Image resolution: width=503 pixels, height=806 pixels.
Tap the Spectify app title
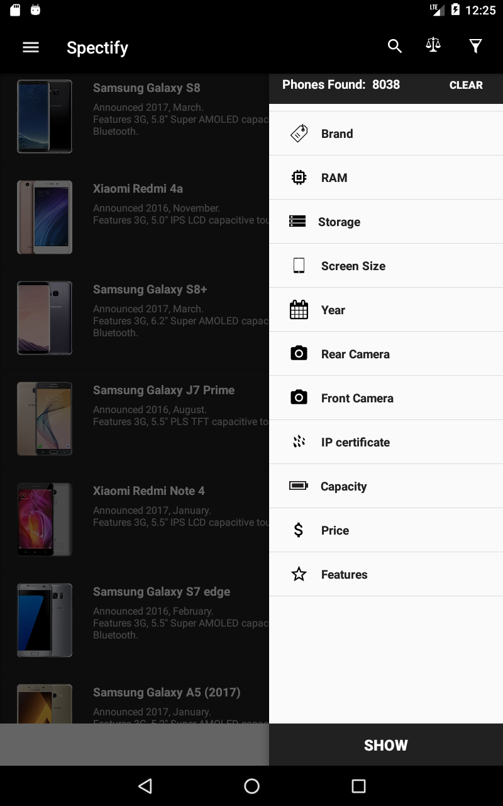tap(97, 48)
